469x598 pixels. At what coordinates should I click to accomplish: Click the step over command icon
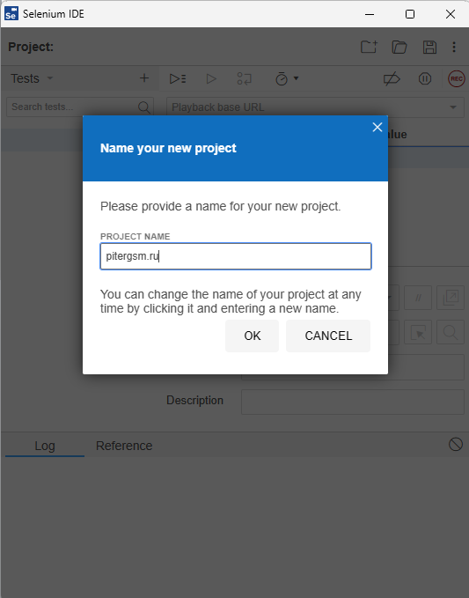coord(244,78)
